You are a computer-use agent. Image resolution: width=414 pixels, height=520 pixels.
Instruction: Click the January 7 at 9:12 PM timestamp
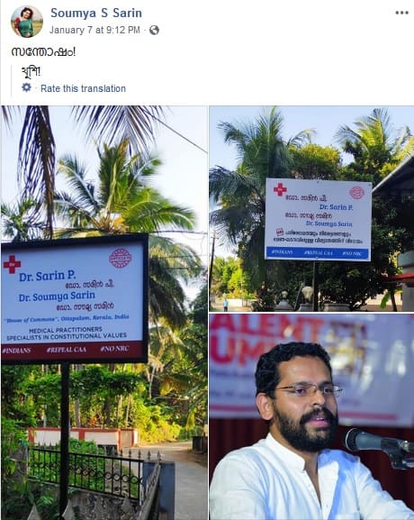click(x=94, y=30)
